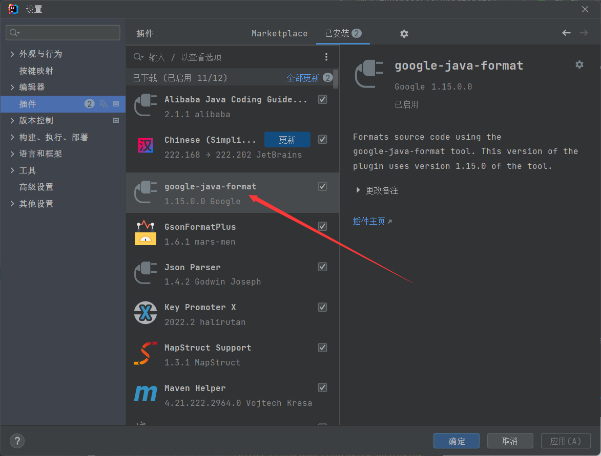Open the 高级设置 advanced settings

(x=36, y=187)
